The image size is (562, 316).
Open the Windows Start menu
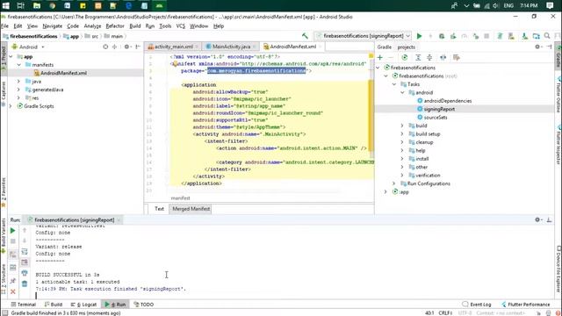tap(6, 5)
